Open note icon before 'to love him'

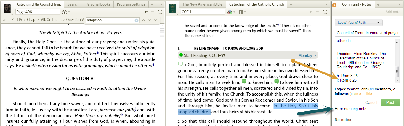(277, 82)
